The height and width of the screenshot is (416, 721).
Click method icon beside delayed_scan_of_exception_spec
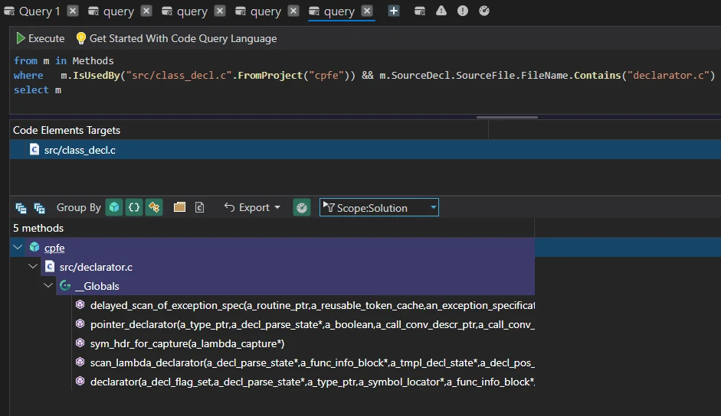click(x=80, y=304)
